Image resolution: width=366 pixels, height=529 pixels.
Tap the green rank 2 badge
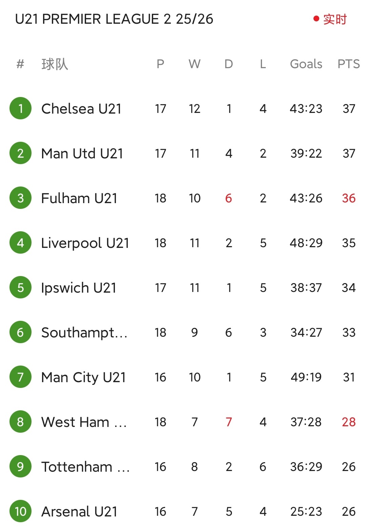point(21,153)
